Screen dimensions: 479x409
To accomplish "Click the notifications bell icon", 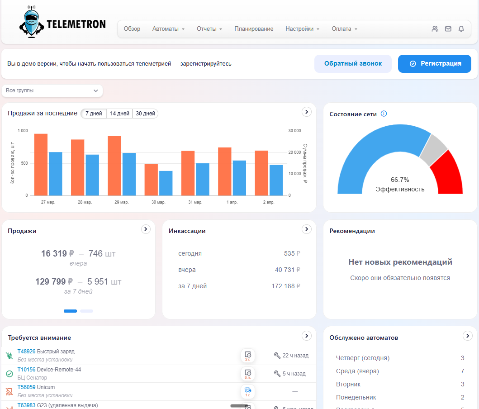I will [x=461, y=29].
